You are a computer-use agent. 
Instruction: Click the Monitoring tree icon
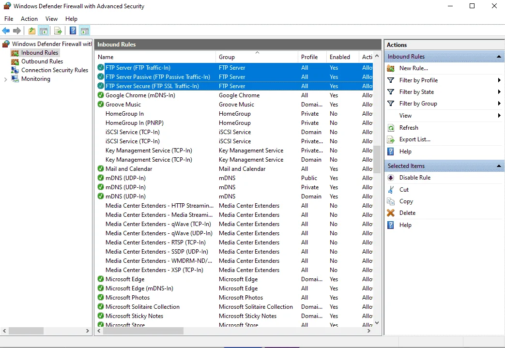[15, 79]
